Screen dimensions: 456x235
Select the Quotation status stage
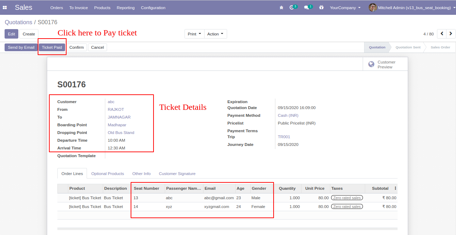coord(377,47)
